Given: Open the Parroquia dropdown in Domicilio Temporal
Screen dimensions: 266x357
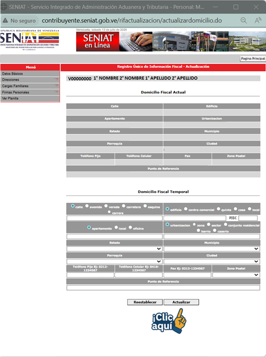Looking at the screenshot, I should coord(114,261).
